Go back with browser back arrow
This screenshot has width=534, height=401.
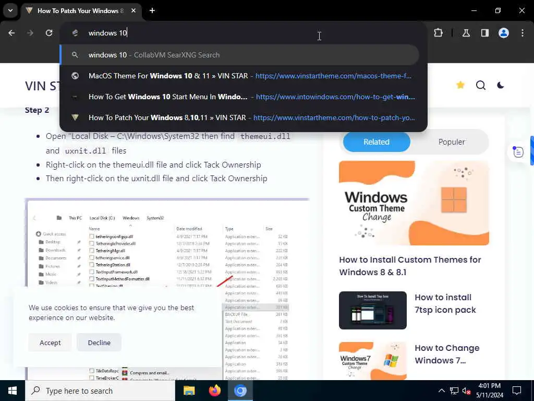click(x=11, y=33)
